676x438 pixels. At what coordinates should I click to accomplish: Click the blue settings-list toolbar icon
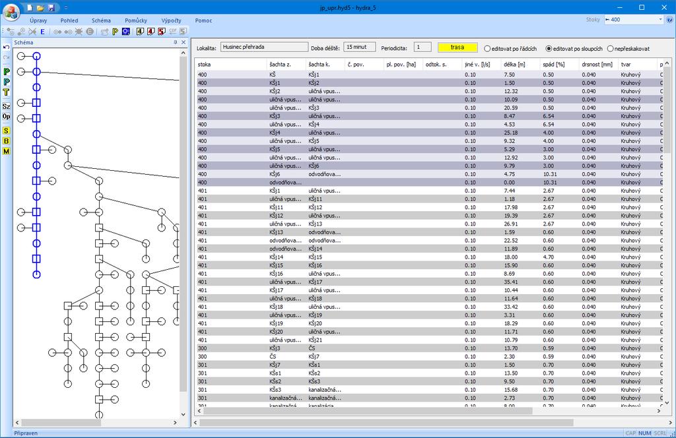(x=126, y=32)
